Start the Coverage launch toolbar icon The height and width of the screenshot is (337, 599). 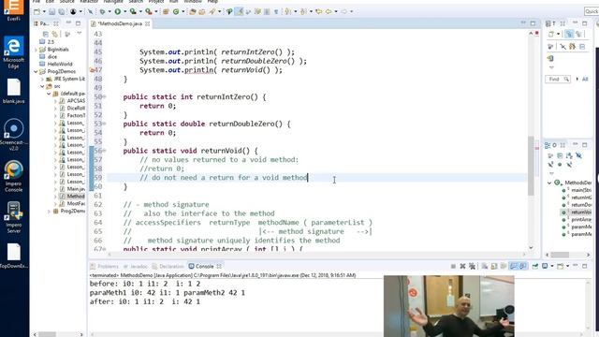(x=133, y=12)
